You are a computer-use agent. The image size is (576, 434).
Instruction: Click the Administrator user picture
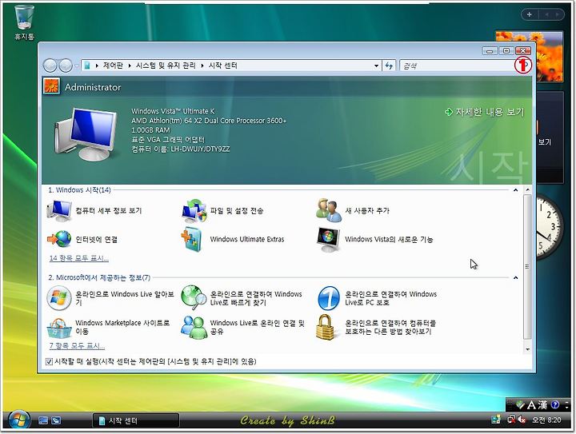tap(51, 86)
